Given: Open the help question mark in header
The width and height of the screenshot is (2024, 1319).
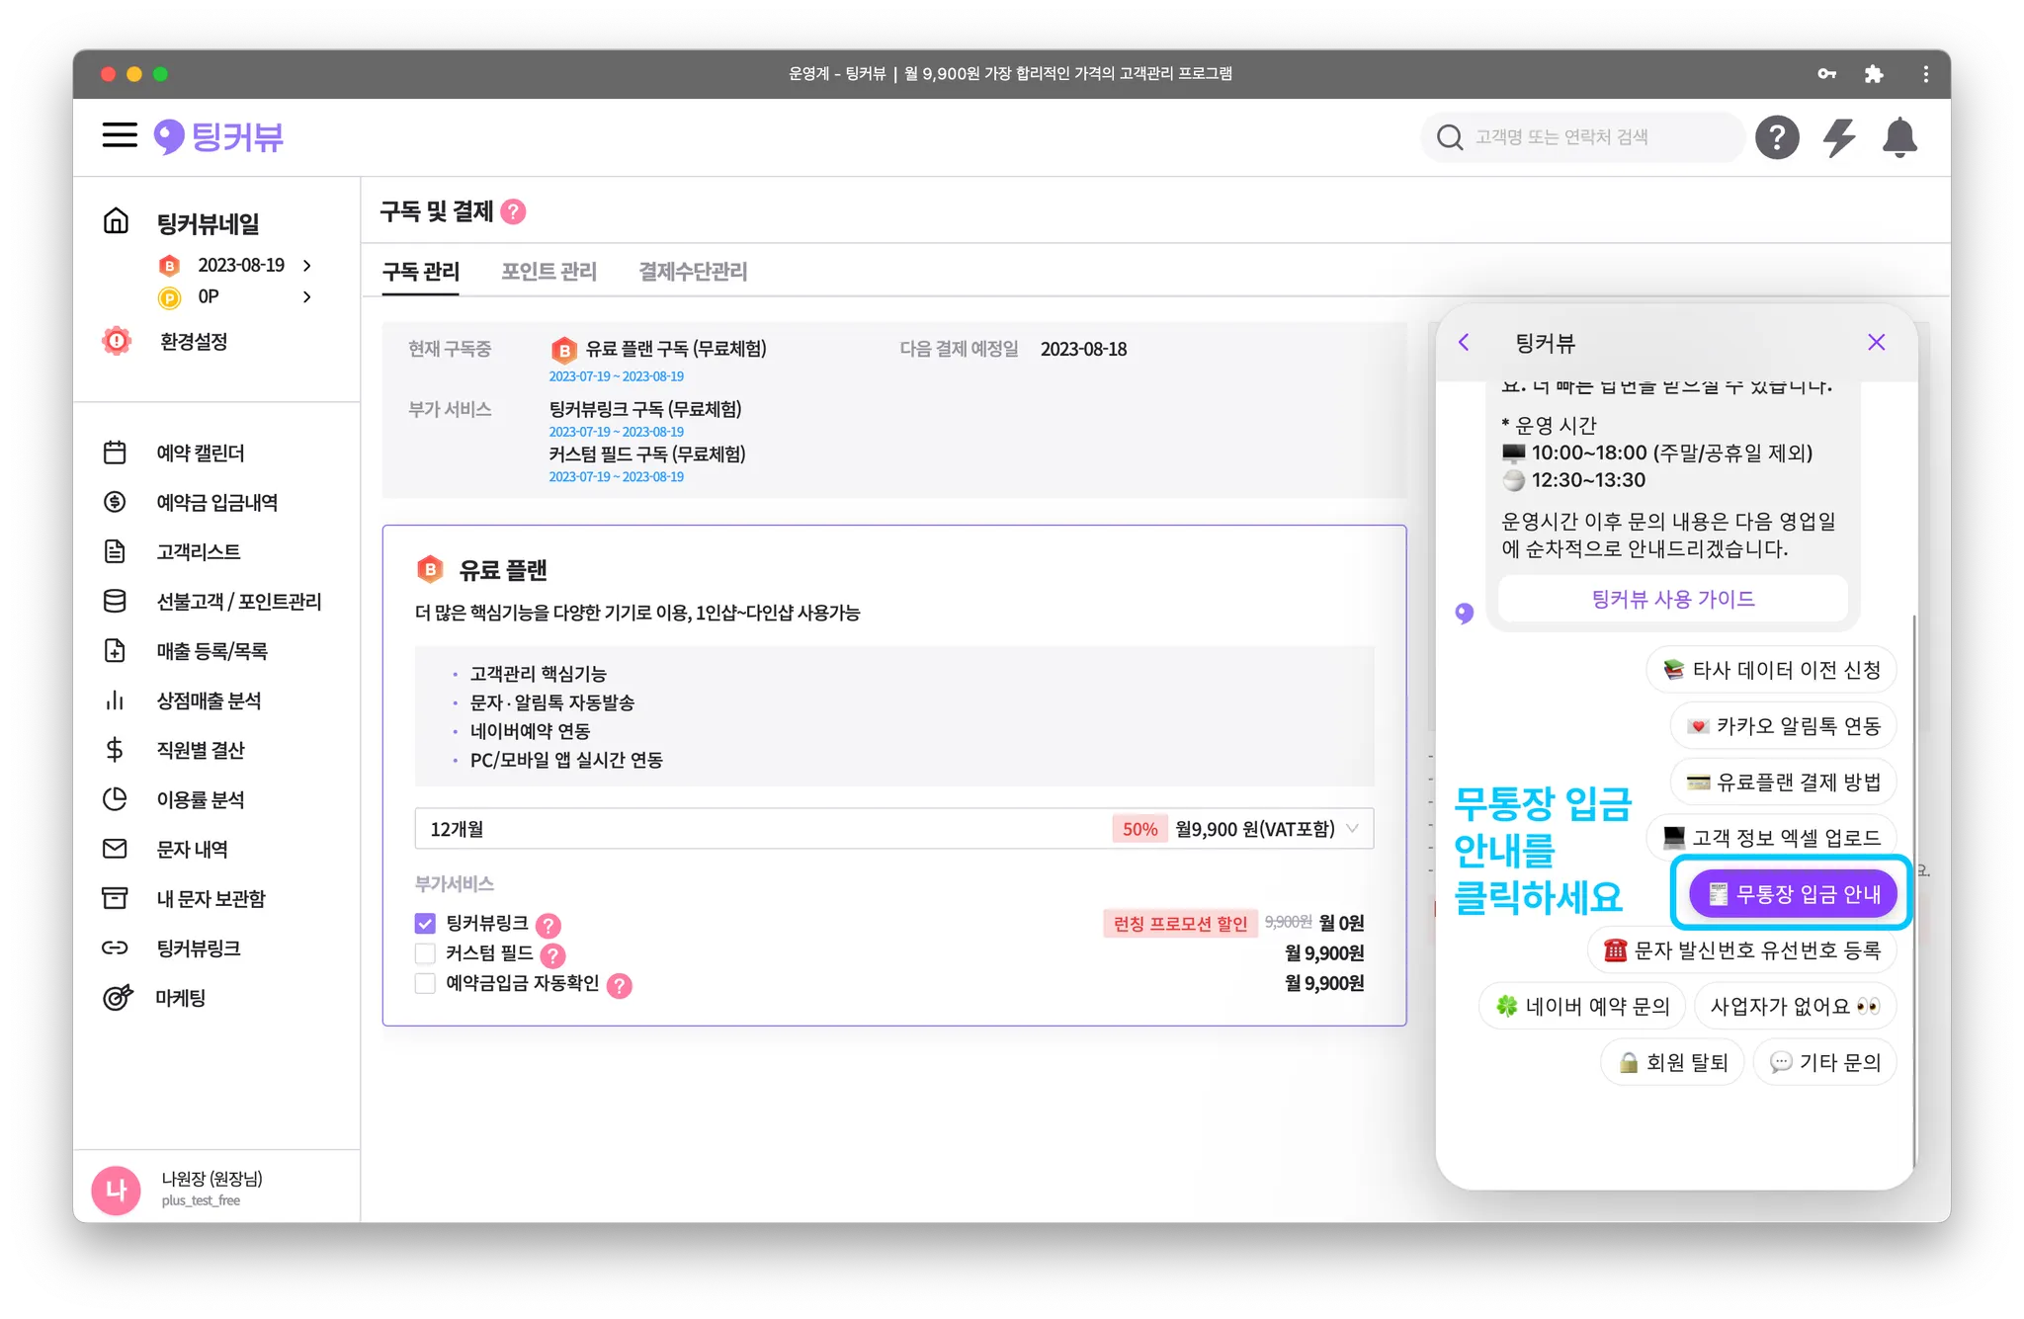Looking at the screenshot, I should tap(1776, 137).
